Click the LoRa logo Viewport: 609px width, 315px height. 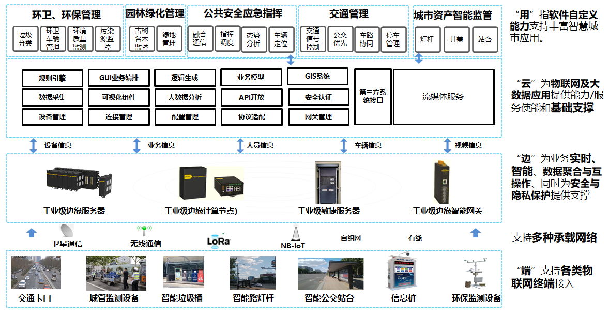click(x=218, y=240)
